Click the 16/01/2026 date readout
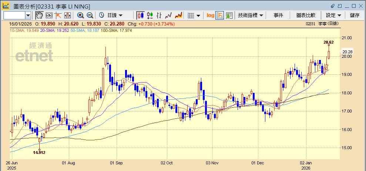 coord(21,24)
